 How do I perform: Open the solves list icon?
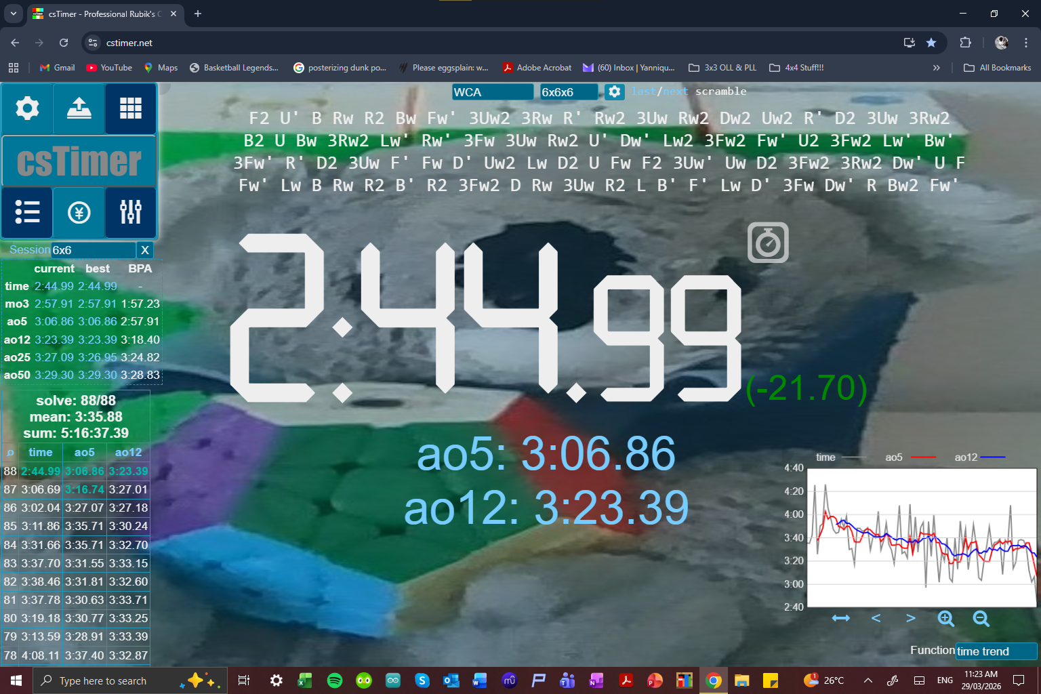click(27, 212)
